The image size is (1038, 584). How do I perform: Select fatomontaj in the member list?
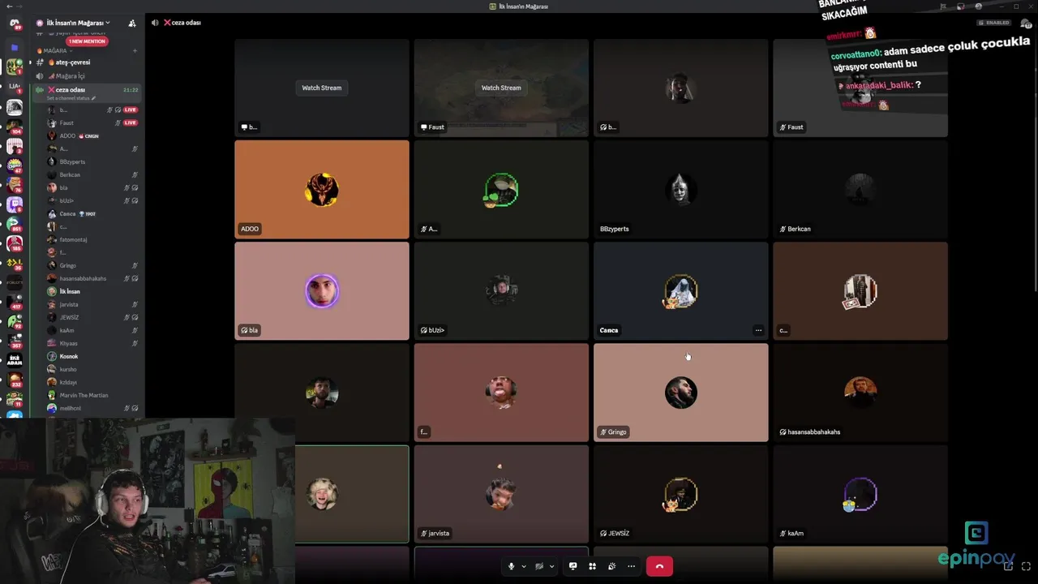point(92,239)
